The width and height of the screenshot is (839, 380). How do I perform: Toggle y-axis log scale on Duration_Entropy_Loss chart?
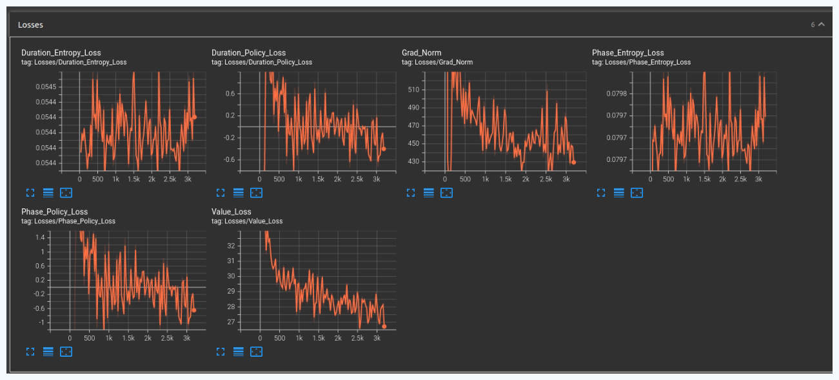48,192
